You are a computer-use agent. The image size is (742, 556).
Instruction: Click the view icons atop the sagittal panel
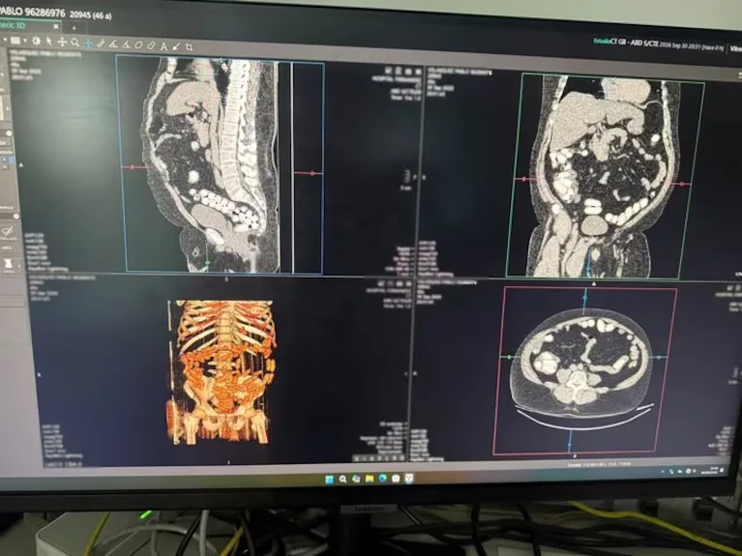pos(402,71)
